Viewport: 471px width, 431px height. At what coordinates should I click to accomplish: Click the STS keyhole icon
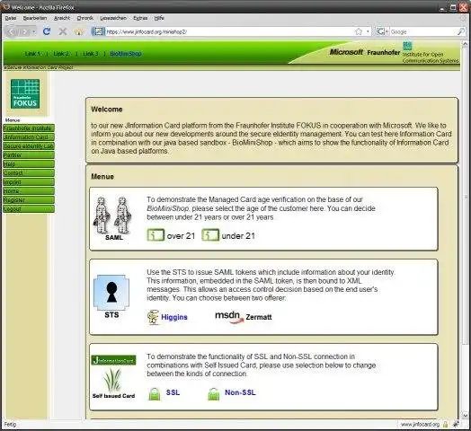[x=111, y=293]
